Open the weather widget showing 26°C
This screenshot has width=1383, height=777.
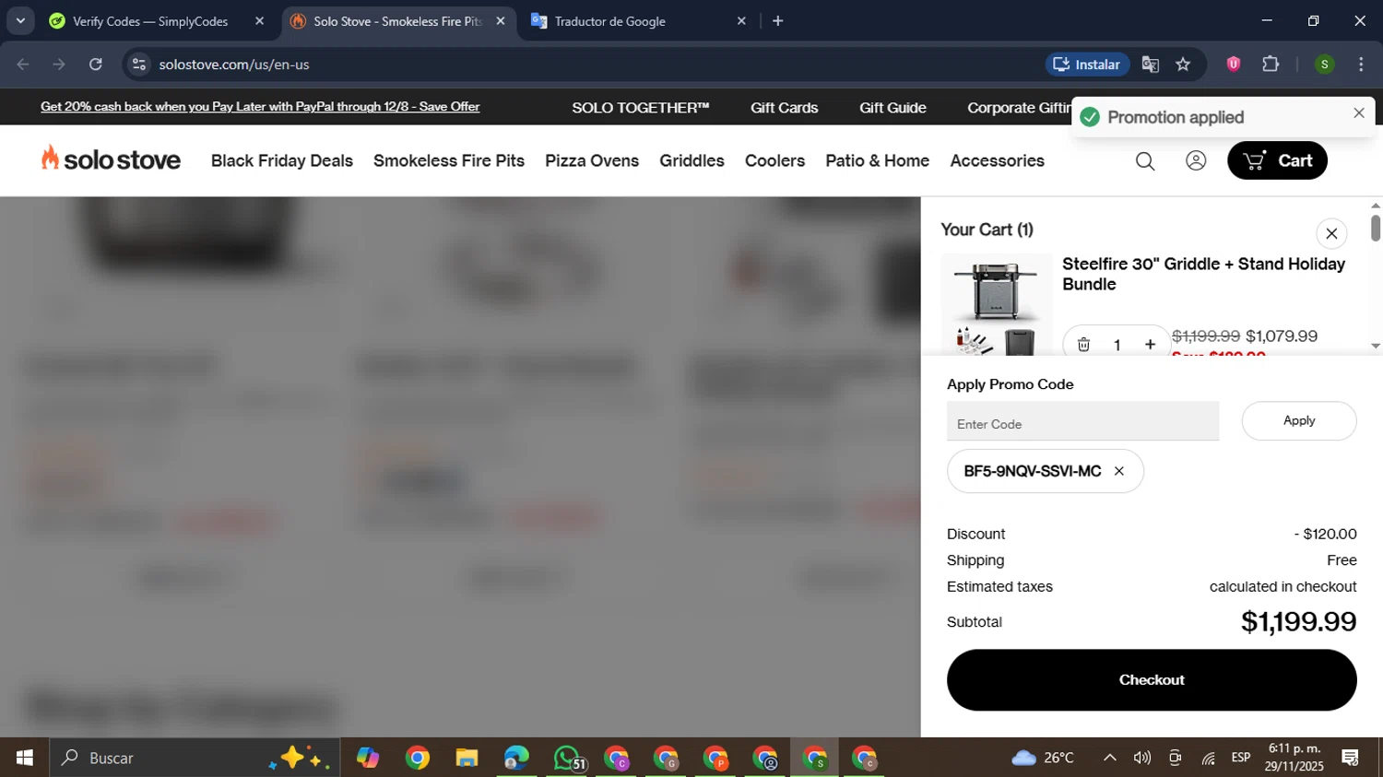click(x=1043, y=758)
